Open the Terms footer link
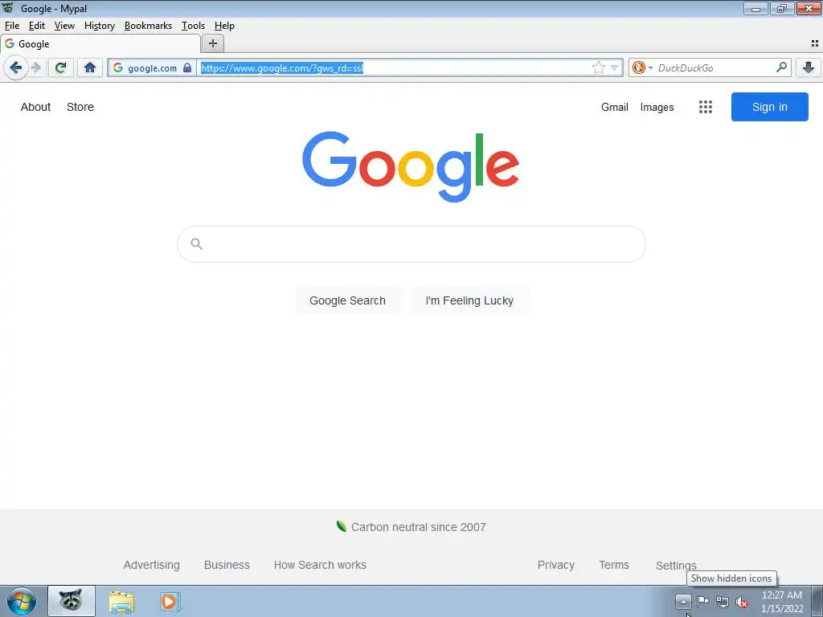823x617 pixels. coord(614,565)
